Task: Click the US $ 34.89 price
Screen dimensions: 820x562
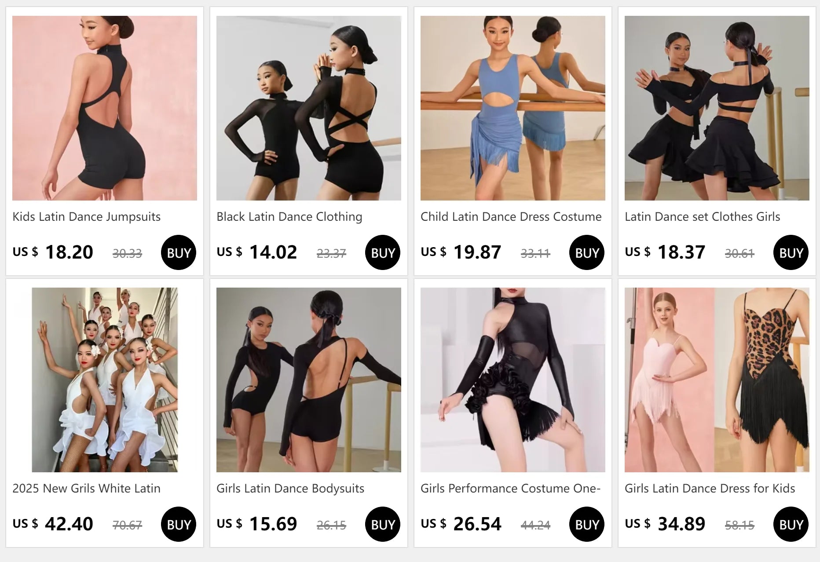Action: point(665,524)
